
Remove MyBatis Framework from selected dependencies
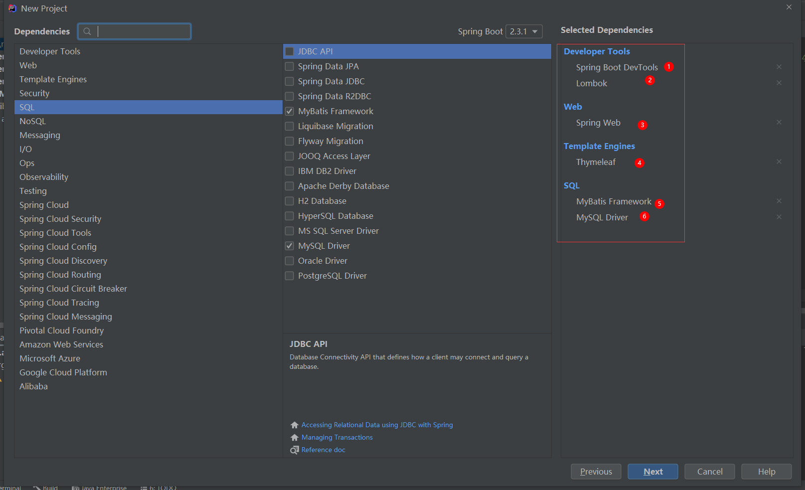click(779, 201)
